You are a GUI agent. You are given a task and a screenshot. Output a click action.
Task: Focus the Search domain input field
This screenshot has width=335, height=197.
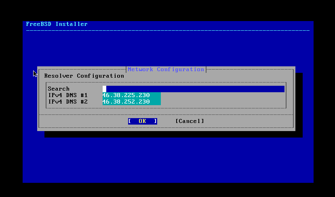click(193, 89)
